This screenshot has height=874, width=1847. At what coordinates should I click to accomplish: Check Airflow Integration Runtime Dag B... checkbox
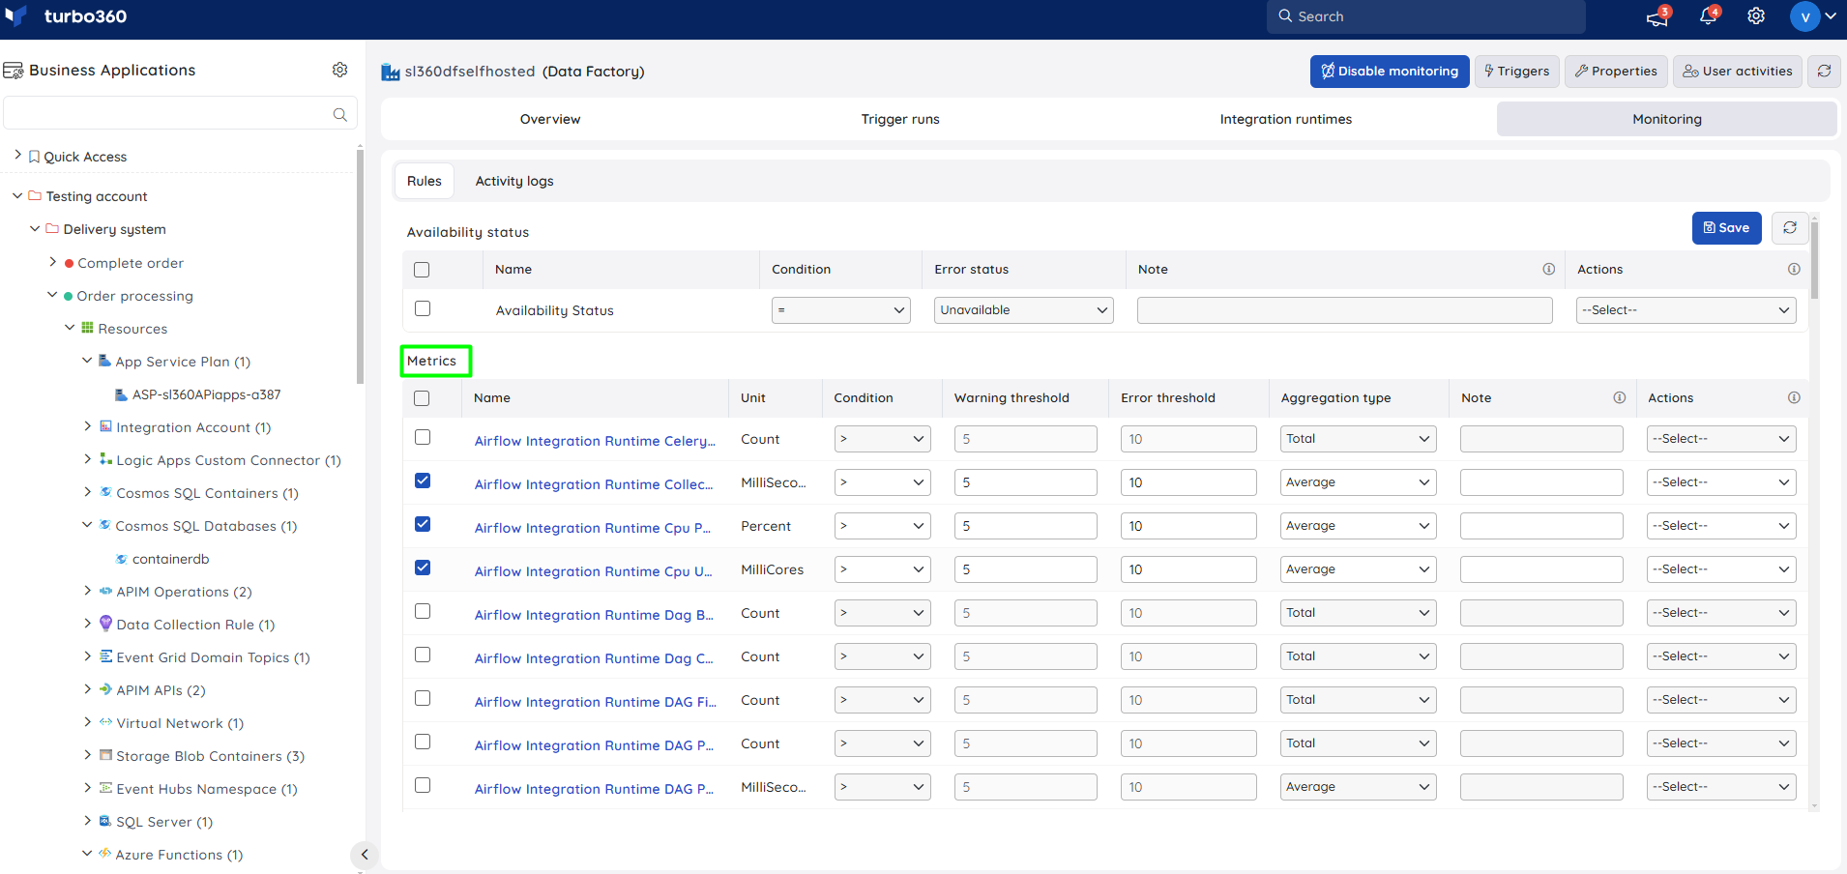423,611
